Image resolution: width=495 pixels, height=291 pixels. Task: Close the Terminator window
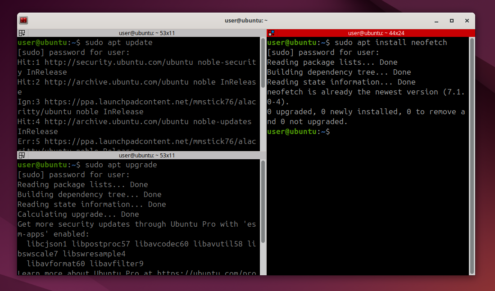467,21
